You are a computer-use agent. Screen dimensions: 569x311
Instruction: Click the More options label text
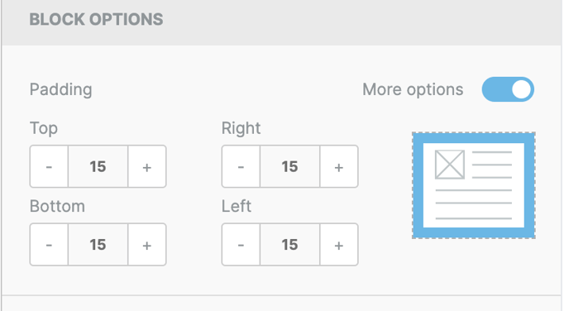[413, 89]
